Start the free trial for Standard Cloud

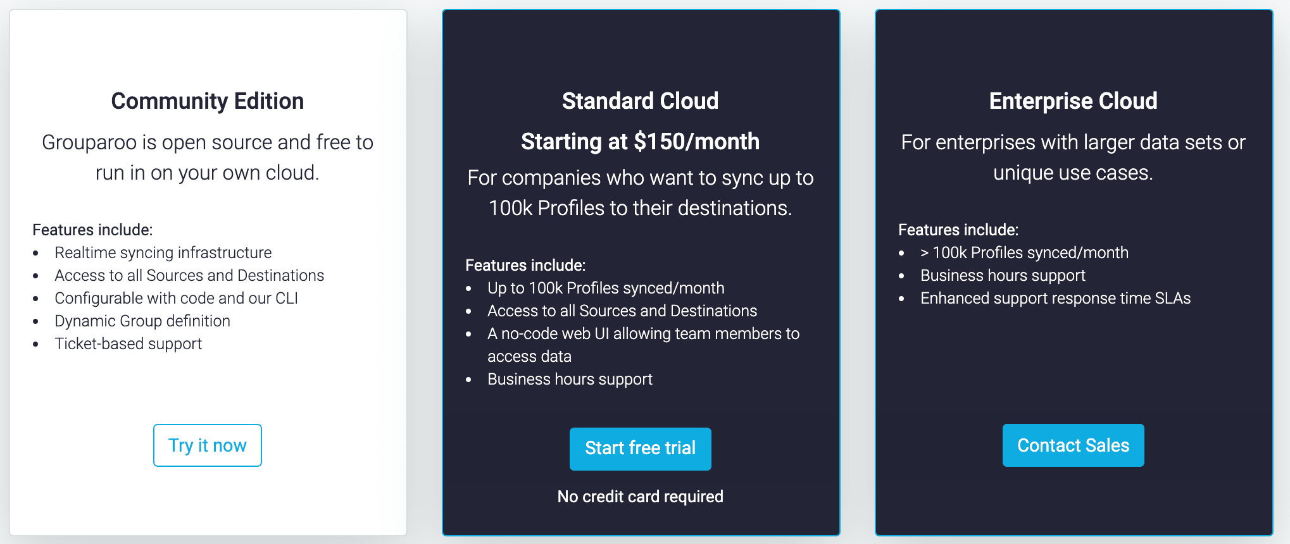(641, 449)
